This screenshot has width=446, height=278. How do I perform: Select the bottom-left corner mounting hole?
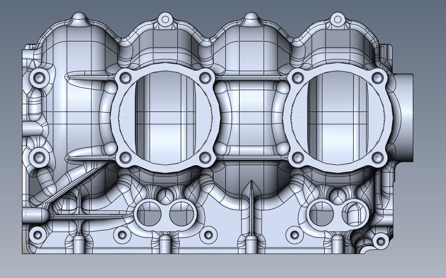pos(37,236)
